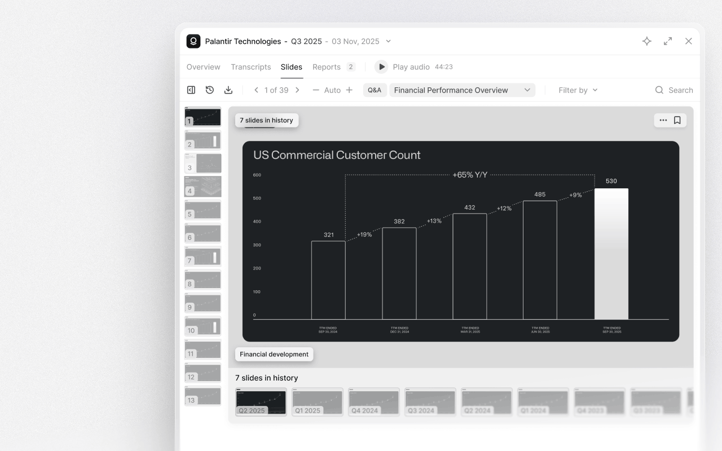
Task: Open the quarter selector dropdown chevron
Action: tap(388, 41)
